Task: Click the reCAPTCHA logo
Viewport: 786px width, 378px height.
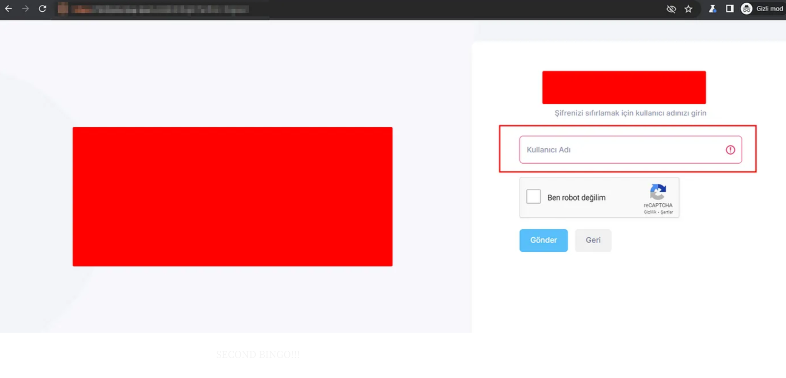Action: (658, 193)
